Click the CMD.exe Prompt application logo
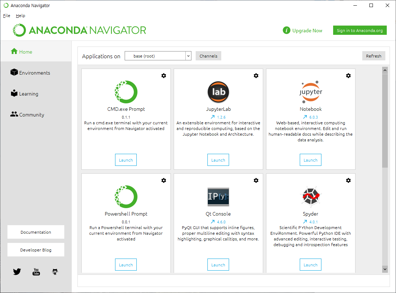Screen dimensions: 396x293 pos(126,92)
